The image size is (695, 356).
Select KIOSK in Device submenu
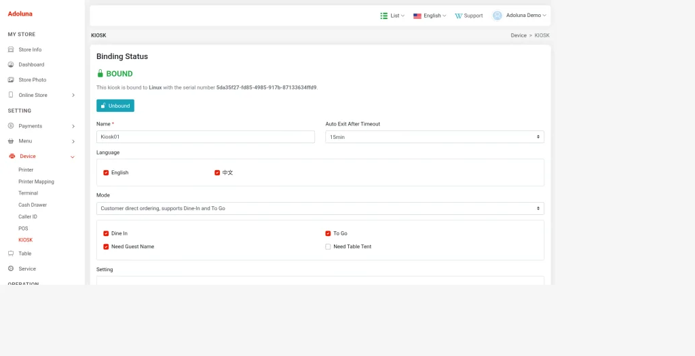click(x=26, y=240)
